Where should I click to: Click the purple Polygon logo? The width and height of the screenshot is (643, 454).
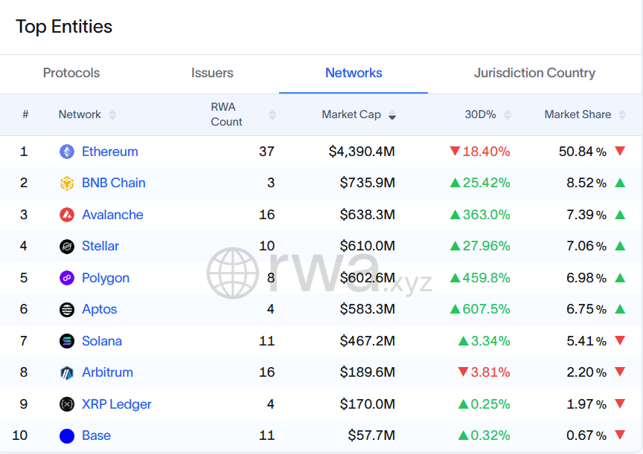pyautogui.click(x=65, y=278)
